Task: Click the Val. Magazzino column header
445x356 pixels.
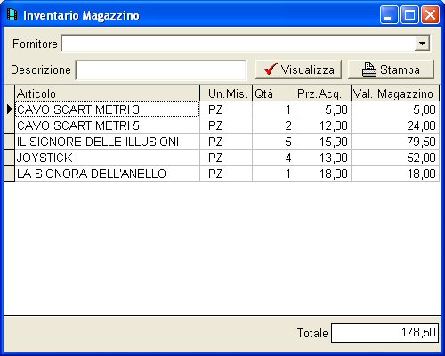Action: 395,93
